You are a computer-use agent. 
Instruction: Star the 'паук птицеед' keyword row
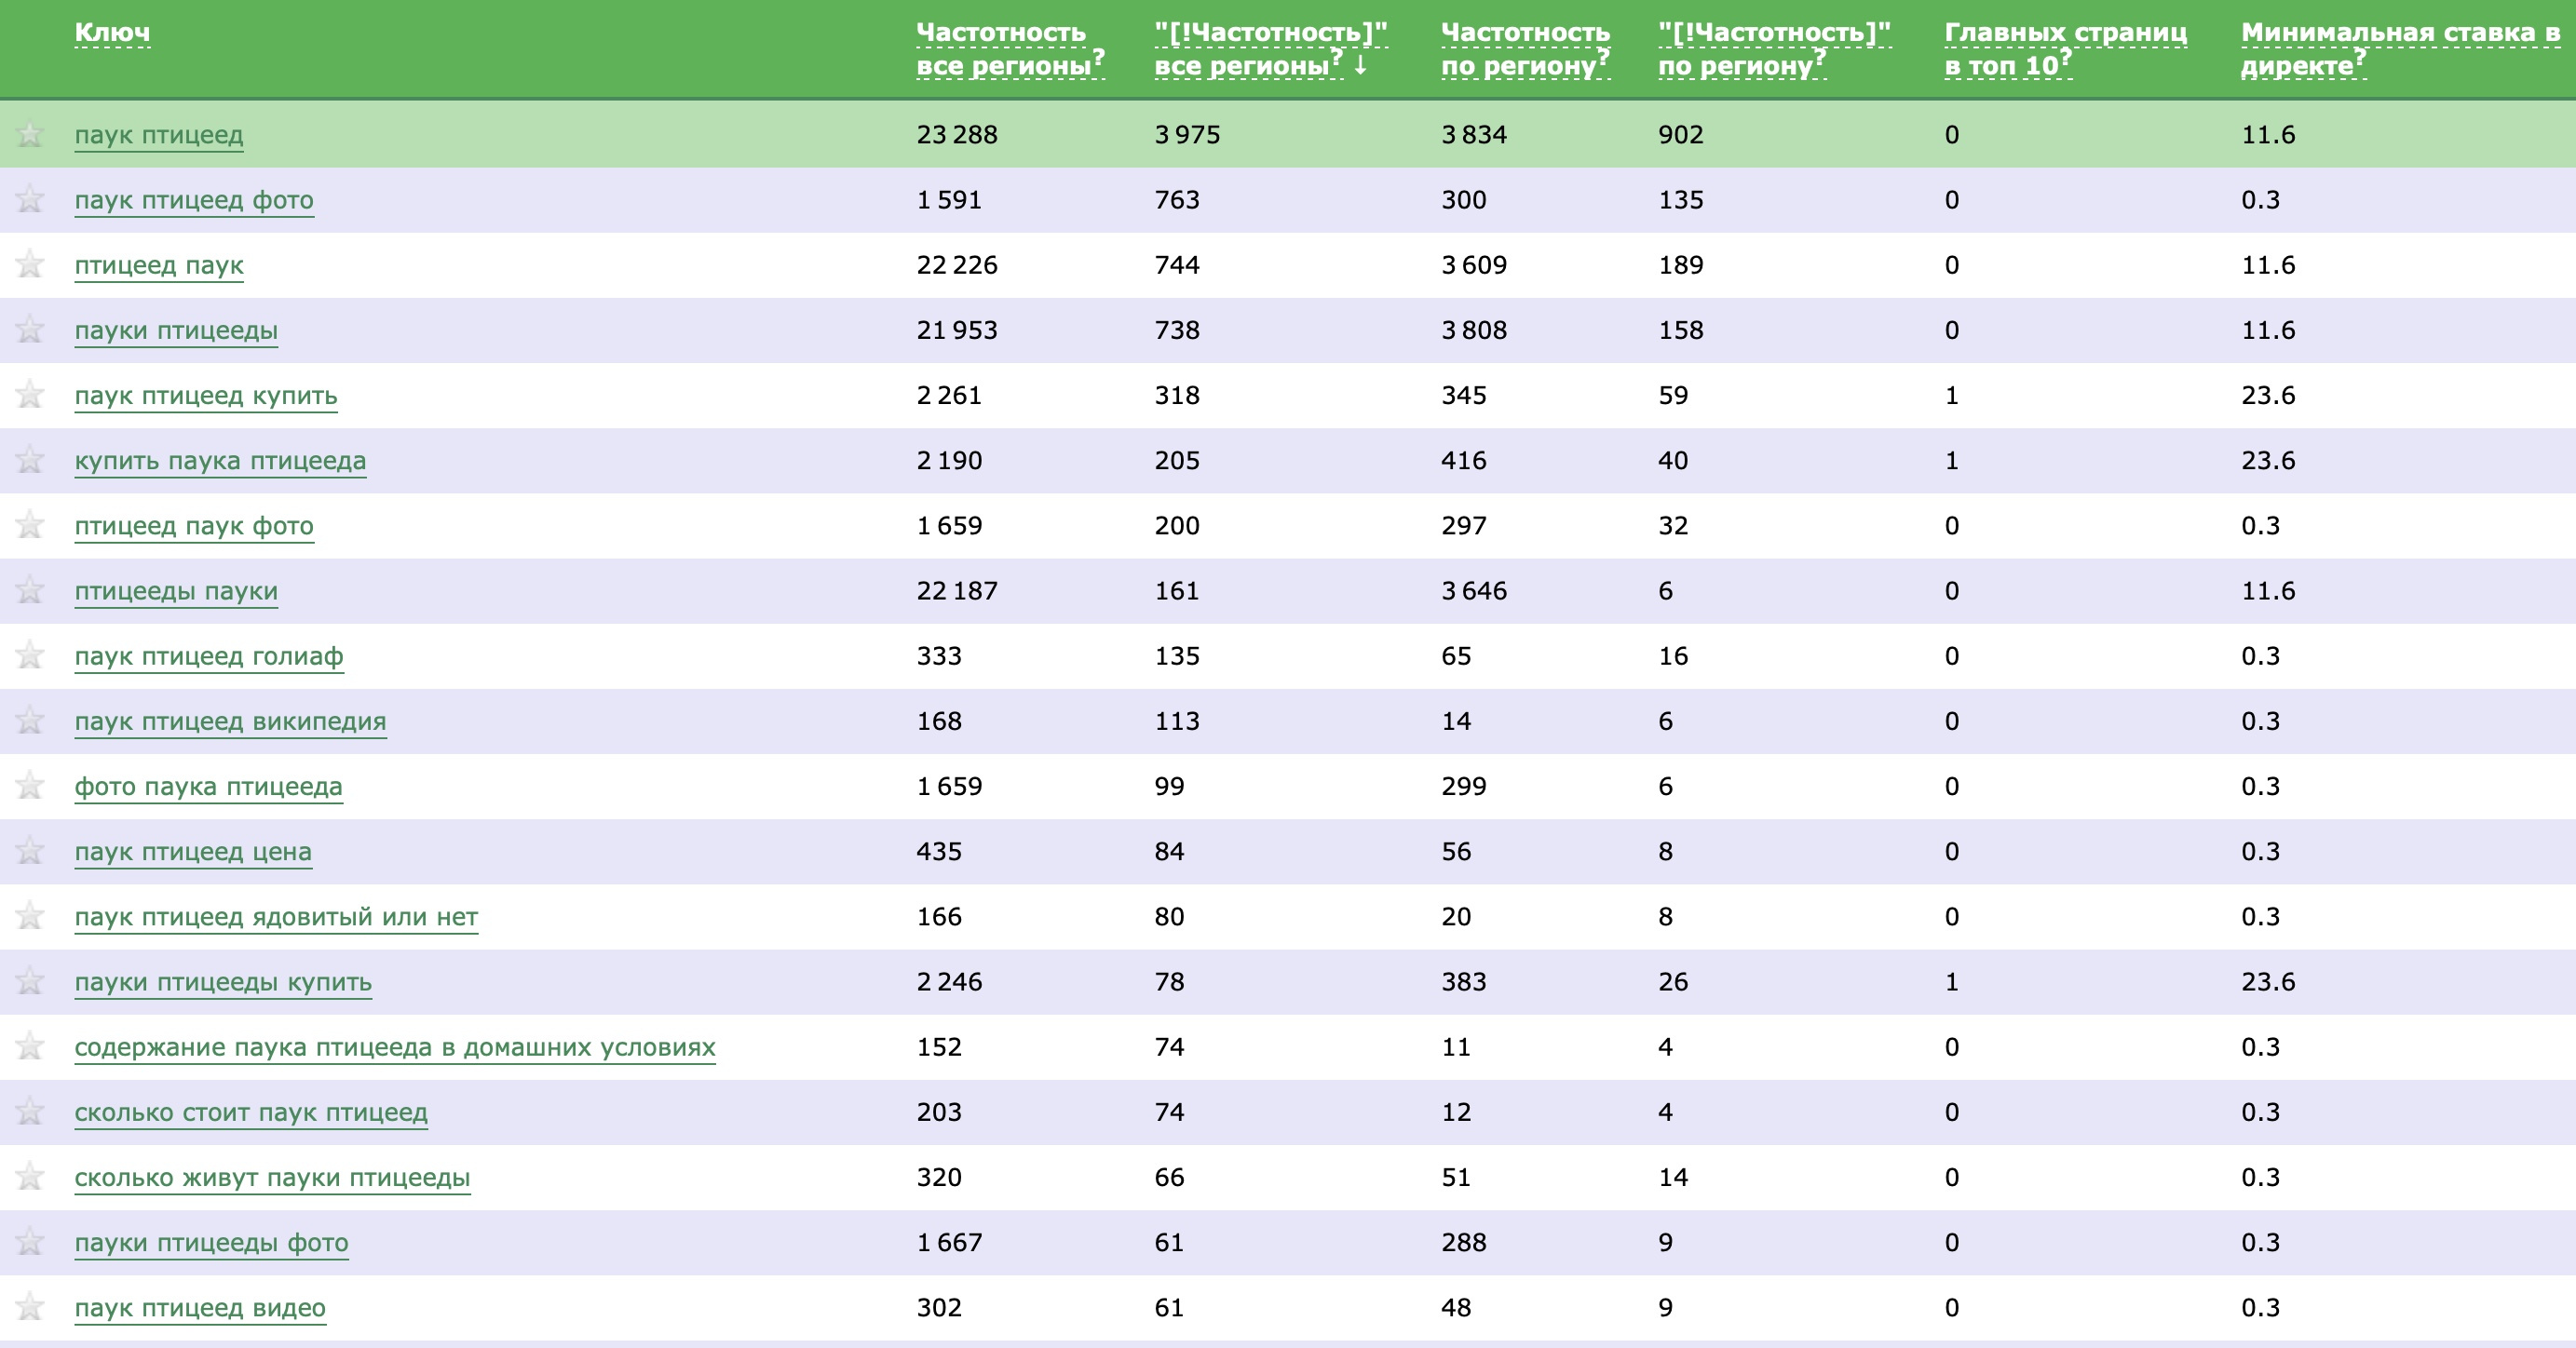coord(30,134)
